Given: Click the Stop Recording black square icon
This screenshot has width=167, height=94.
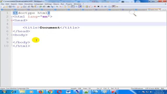Looking at the screenshot, I should 98,7.
